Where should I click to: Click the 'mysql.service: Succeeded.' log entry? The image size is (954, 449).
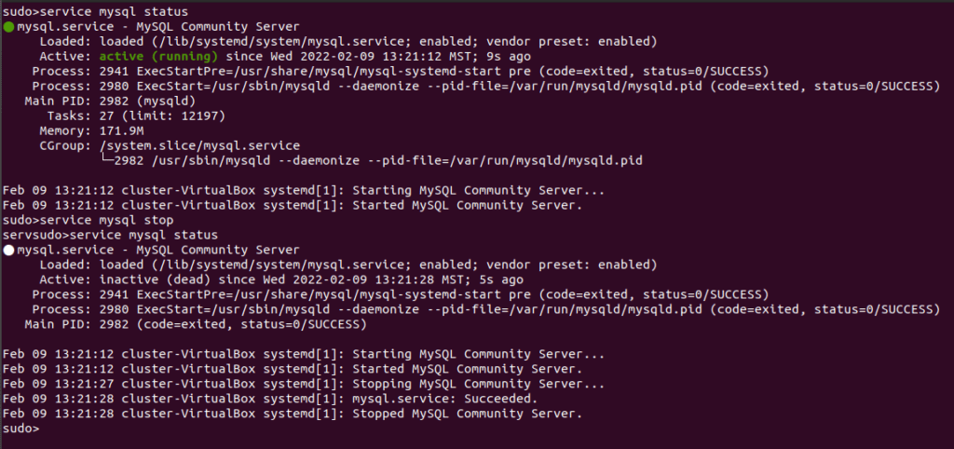271,399
